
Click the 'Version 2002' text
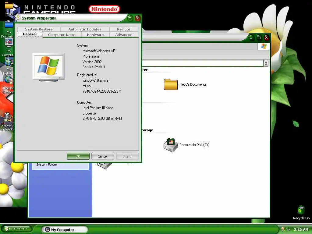click(92, 62)
